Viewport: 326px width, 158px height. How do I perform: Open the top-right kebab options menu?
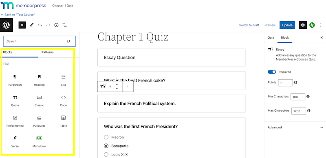click(320, 25)
